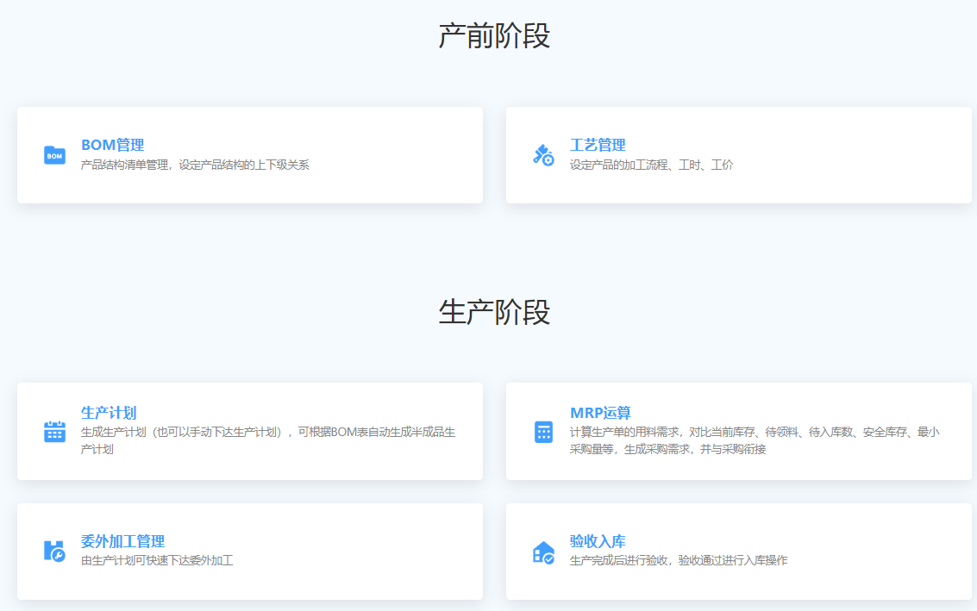Open the 工艺管理 title link

pos(598,145)
